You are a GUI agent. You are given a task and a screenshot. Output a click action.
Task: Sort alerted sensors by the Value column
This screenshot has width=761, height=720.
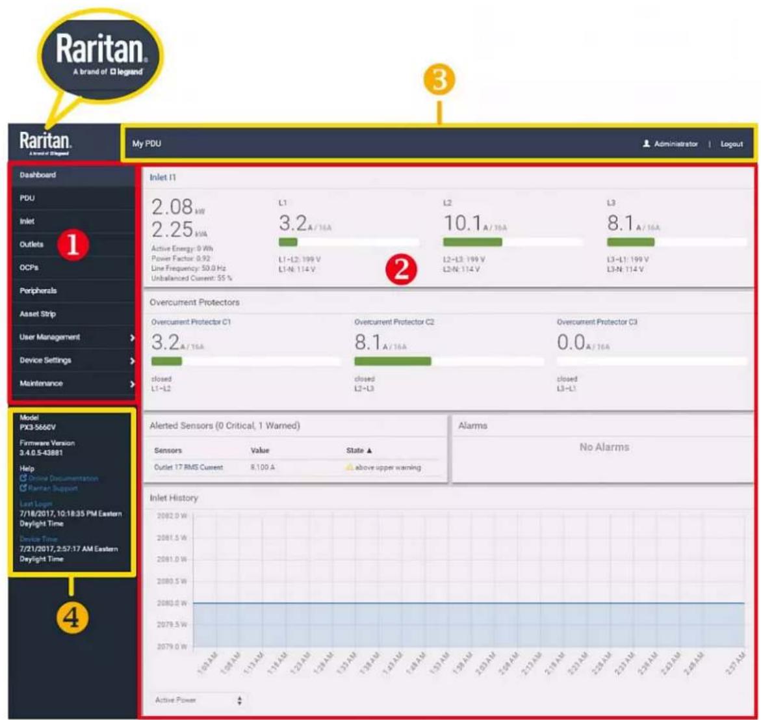tap(260, 451)
